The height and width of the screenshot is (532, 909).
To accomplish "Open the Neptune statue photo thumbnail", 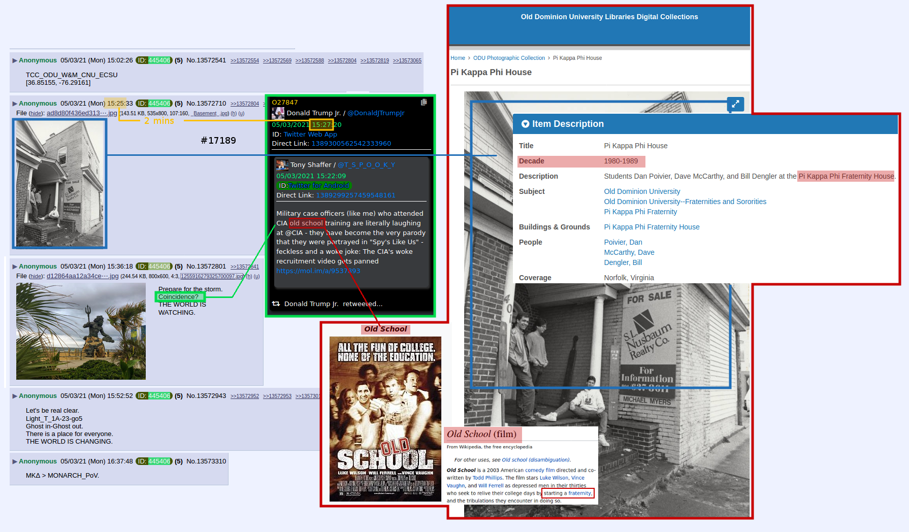I will coord(81,331).
